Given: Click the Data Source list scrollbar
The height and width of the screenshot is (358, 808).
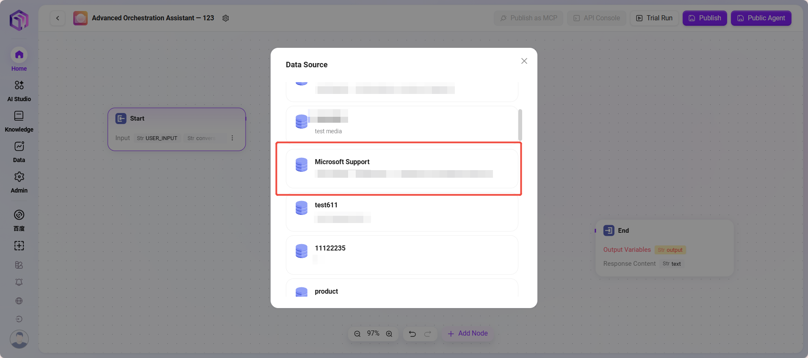Looking at the screenshot, I should (520, 125).
